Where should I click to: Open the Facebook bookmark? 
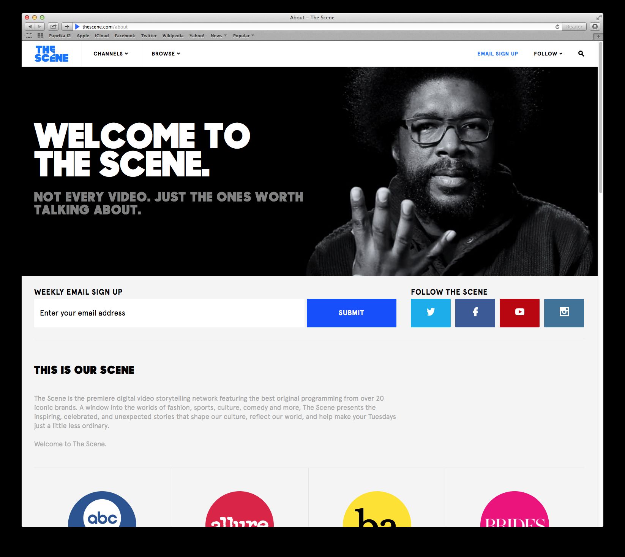click(125, 36)
